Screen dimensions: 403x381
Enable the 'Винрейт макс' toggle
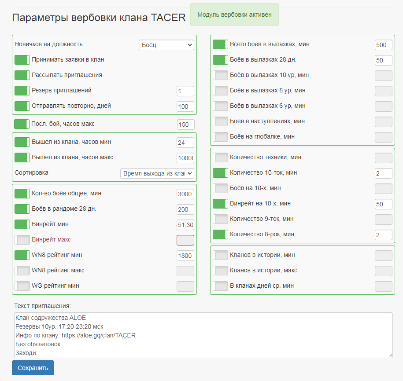(x=22, y=240)
